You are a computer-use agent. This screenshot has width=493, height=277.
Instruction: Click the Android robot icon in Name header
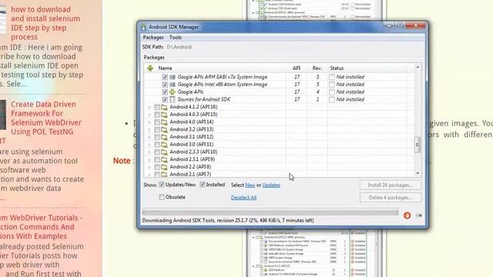(x=150, y=68)
